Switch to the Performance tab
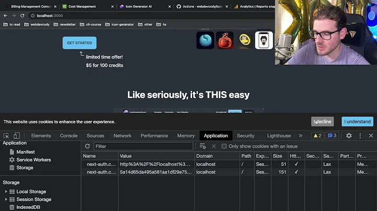The image size is (377, 211). click(x=154, y=136)
